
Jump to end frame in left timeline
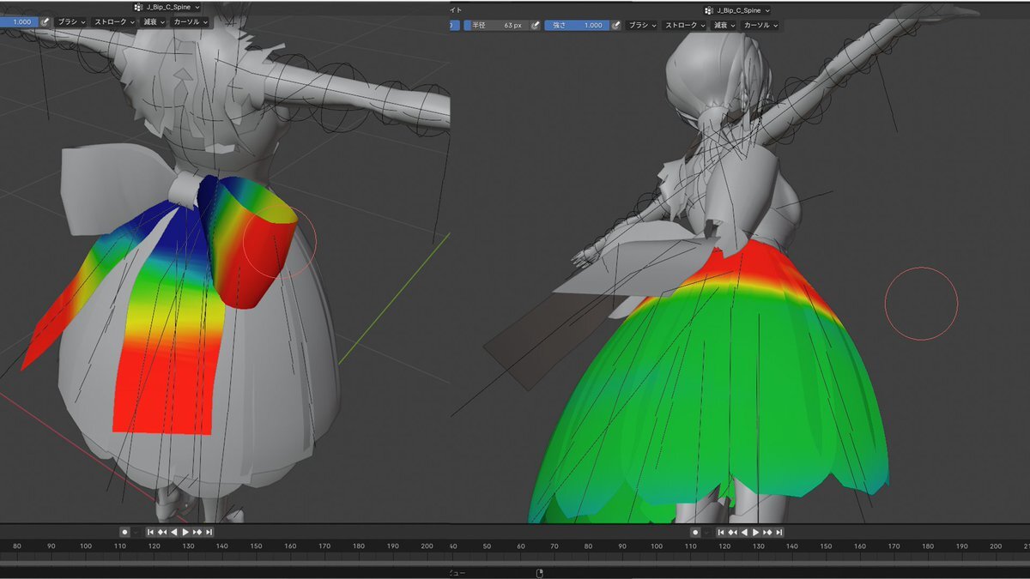pyautogui.click(x=209, y=532)
